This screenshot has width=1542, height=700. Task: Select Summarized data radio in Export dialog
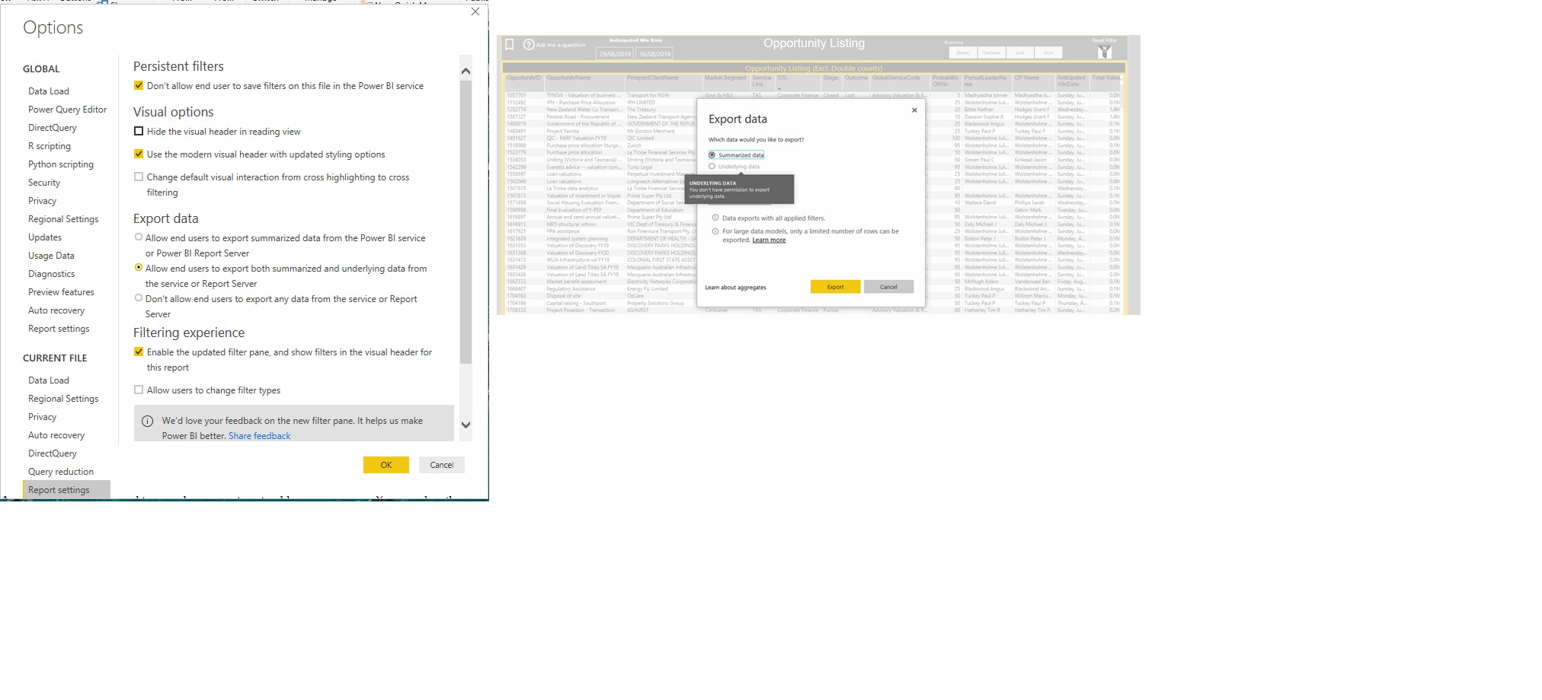[712, 154]
